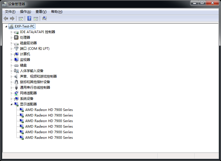Open the 查看(V) menu
This screenshot has width=221, height=161.
click(41, 12)
